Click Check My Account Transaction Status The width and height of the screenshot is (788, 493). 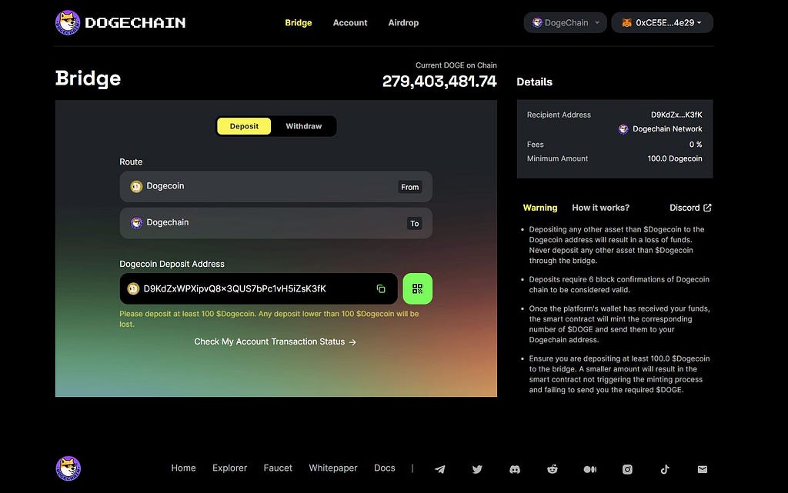click(275, 341)
